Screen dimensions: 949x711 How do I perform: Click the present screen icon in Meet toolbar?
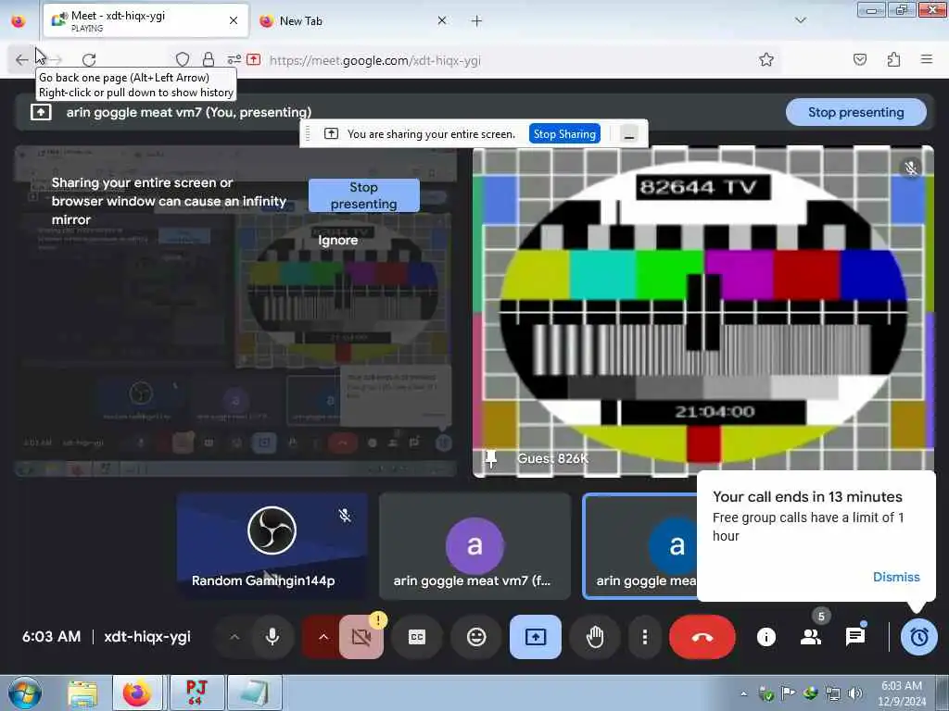coord(536,637)
